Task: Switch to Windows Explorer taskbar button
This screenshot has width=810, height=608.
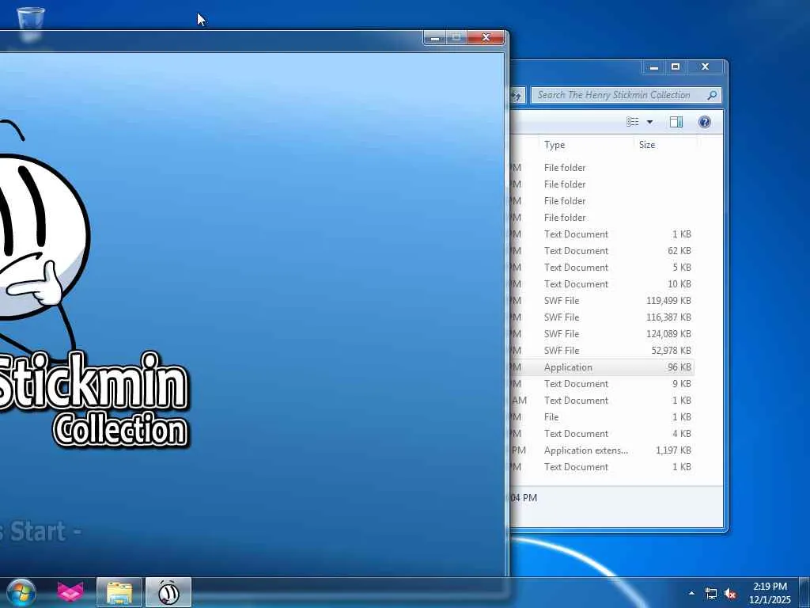Action: click(x=119, y=592)
